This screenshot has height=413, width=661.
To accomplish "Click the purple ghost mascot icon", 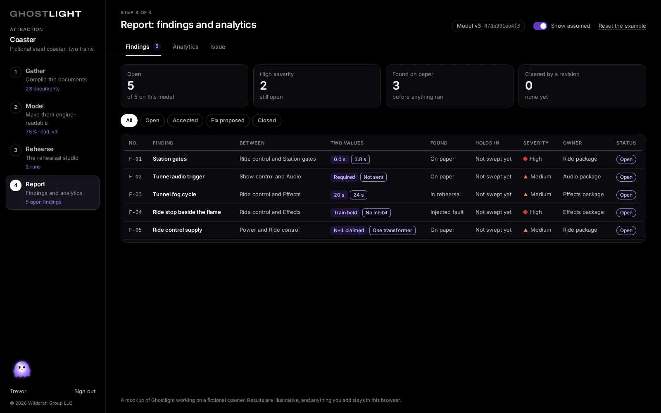I will (x=22, y=369).
